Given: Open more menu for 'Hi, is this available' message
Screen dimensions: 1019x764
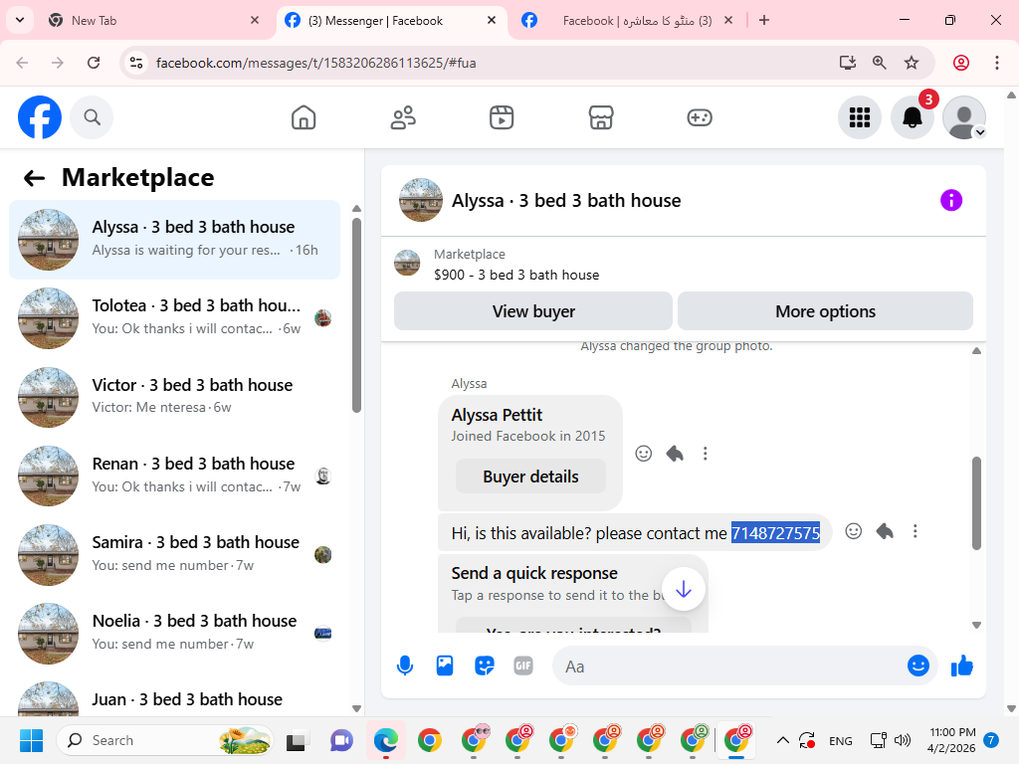Looking at the screenshot, I should [916, 531].
